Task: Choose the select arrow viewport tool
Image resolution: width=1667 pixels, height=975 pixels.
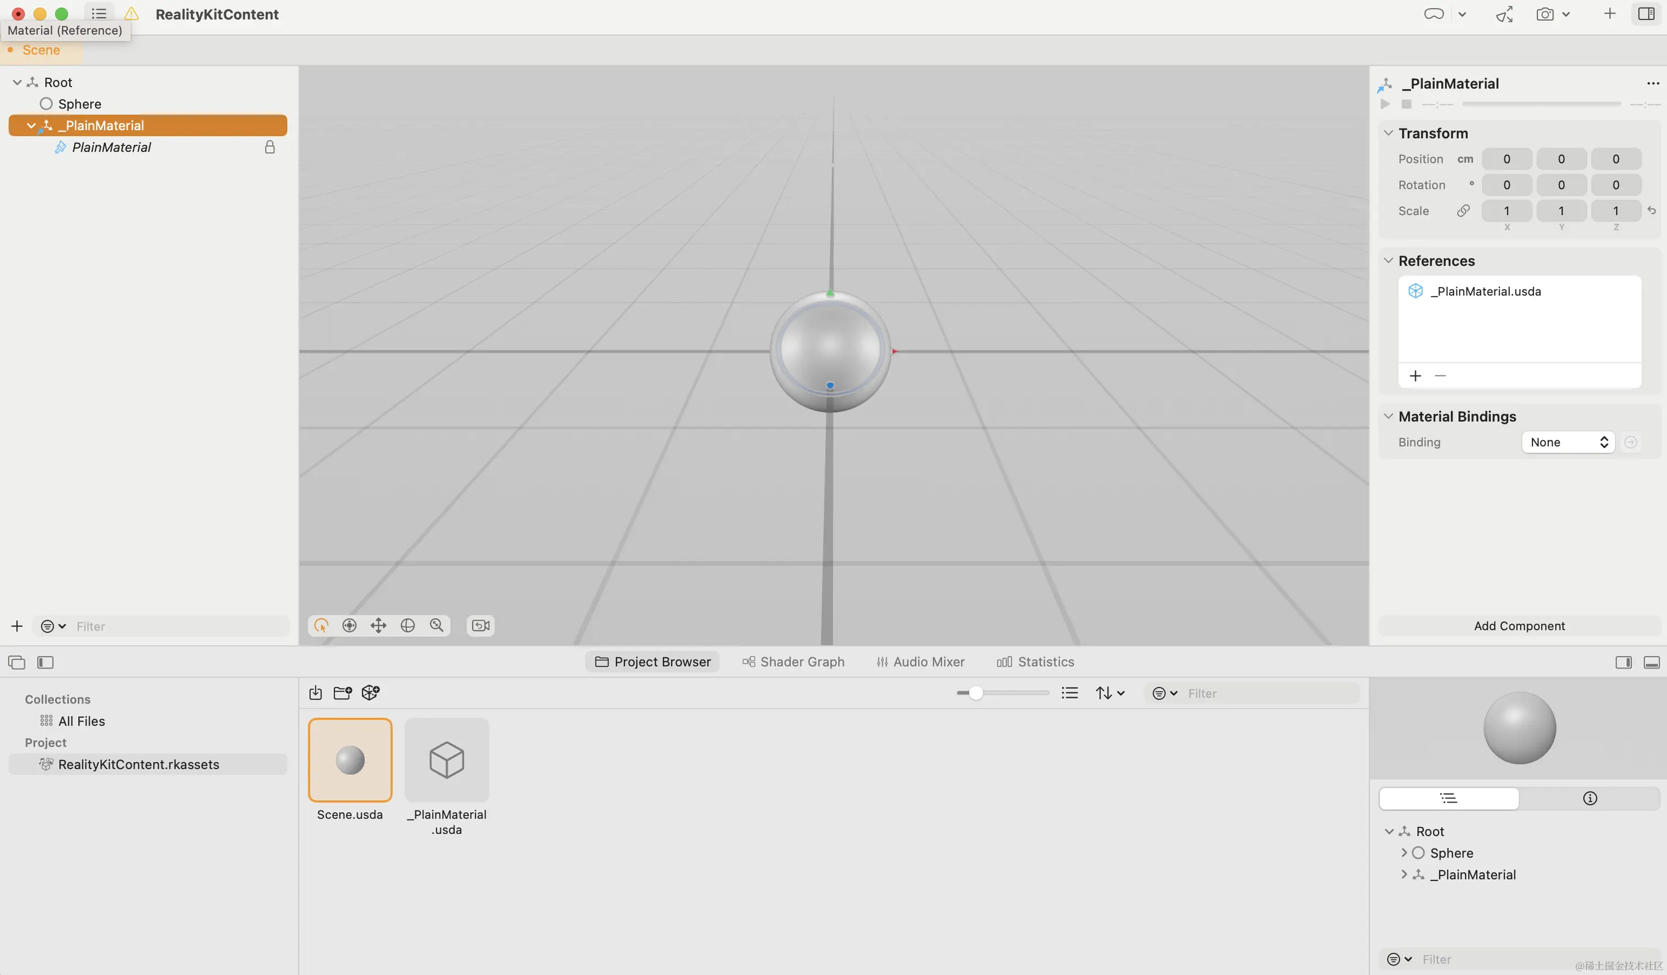Action: [321, 625]
